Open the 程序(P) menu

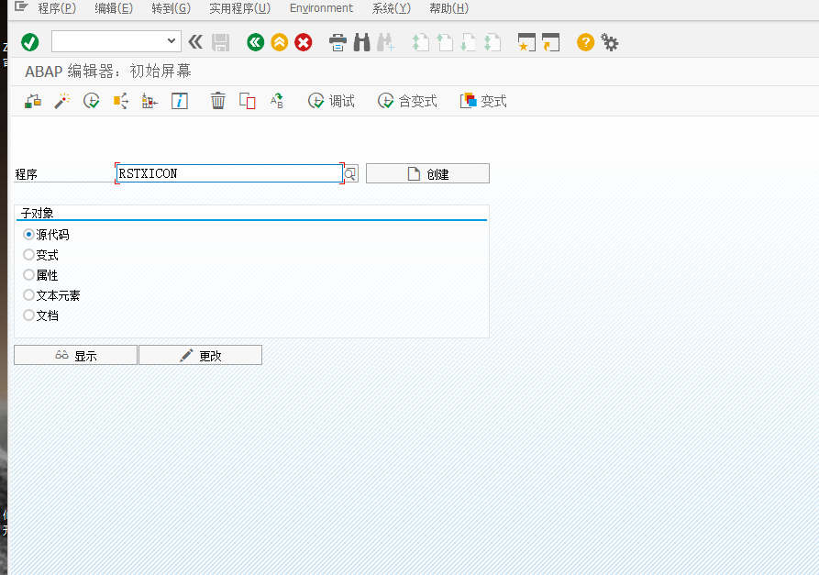pos(57,8)
